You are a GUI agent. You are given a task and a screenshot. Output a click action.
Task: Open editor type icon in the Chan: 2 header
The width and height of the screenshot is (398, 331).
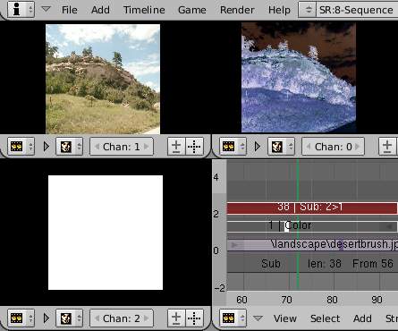click(x=21, y=318)
